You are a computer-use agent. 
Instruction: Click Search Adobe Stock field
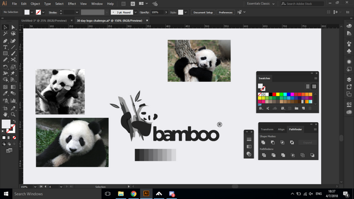(302, 4)
